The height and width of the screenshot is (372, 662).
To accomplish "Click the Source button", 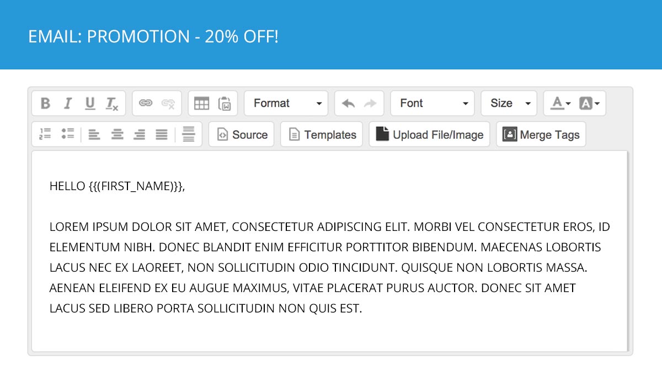I will pyautogui.click(x=242, y=134).
